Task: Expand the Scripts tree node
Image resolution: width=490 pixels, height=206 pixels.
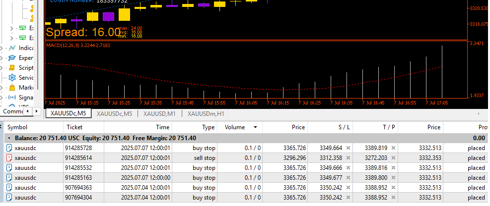Action: pos(1,68)
